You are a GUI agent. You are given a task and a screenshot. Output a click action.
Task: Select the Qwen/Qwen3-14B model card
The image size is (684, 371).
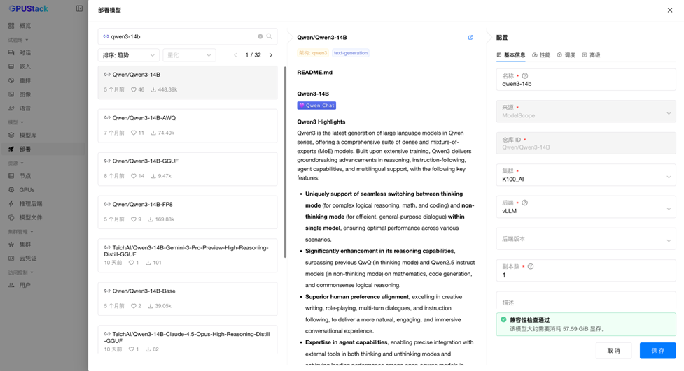coord(188,82)
